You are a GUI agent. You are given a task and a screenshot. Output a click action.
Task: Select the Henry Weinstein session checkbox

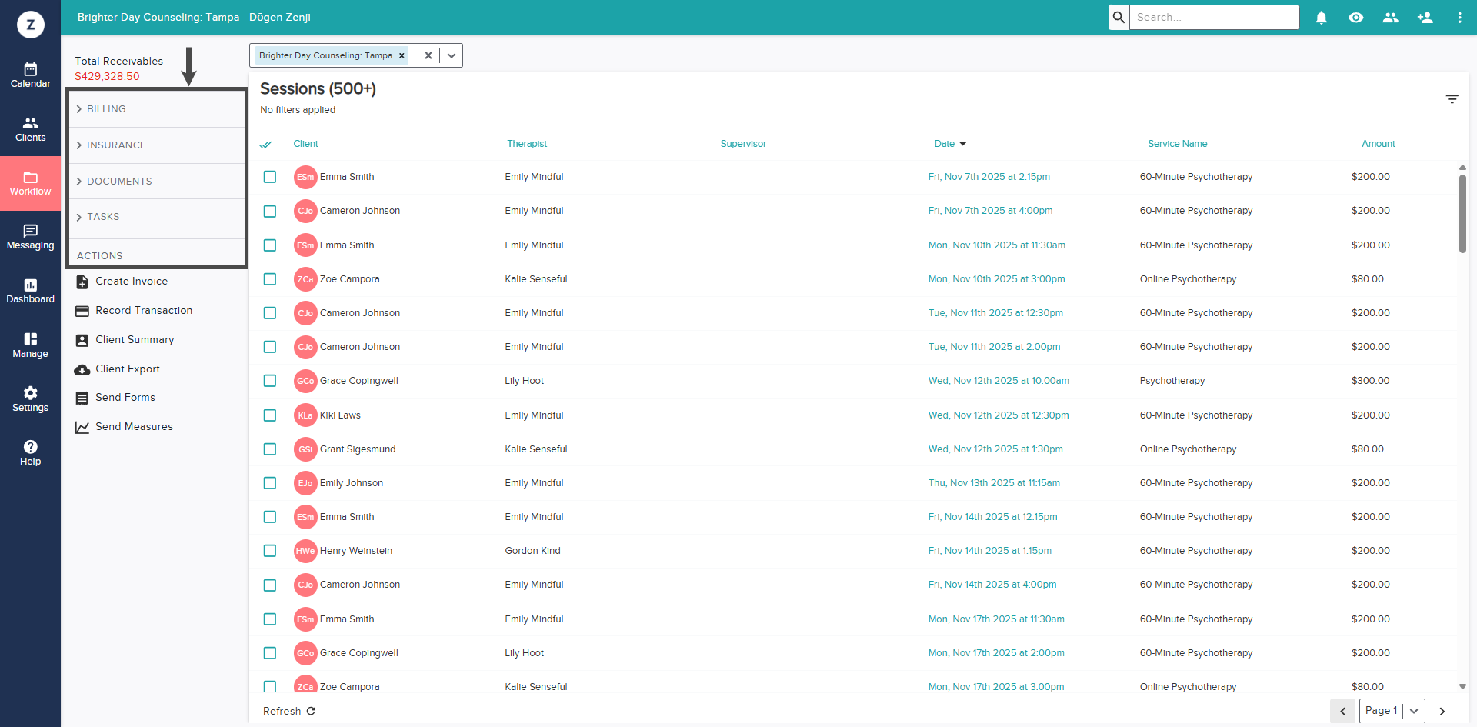270,551
